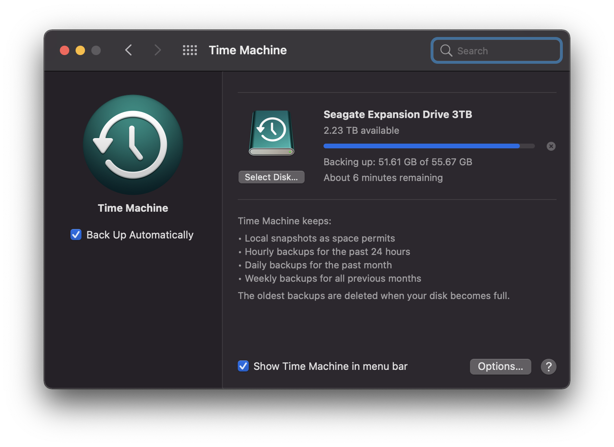Cancel the backup in progress
The width and height of the screenshot is (614, 447).
[551, 146]
